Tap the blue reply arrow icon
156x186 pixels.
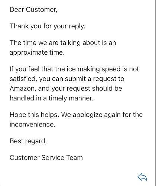point(142,177)
